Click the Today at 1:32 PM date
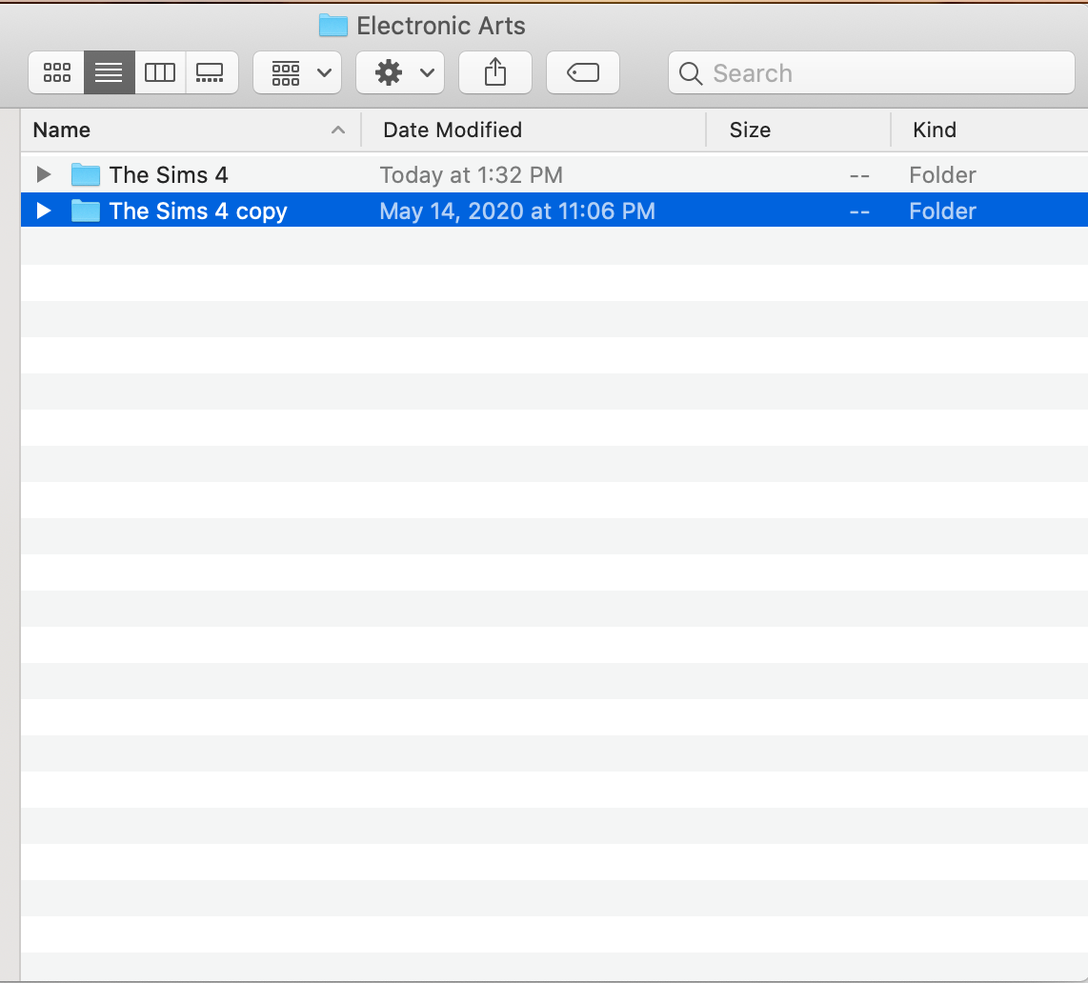This screenshot has height=983, width=1088. point(472,175)
